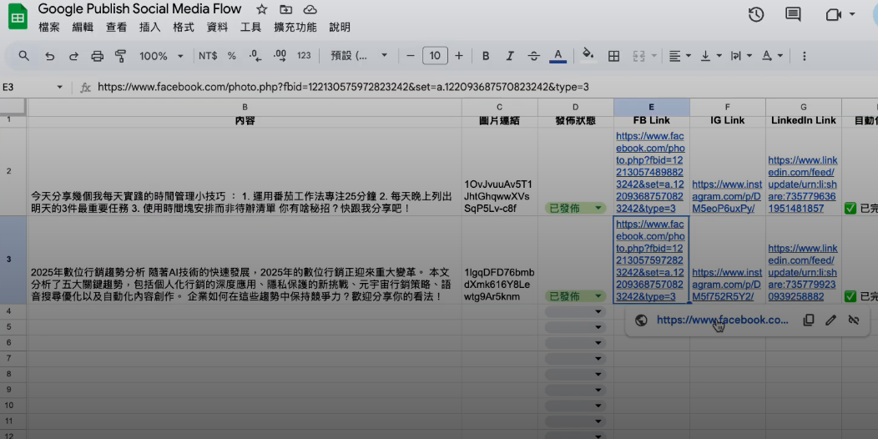Viewport: 878px width, 439px height.
Task: Open the 編輯 menu
Action: pyautogui.click(x=83, y=28)
